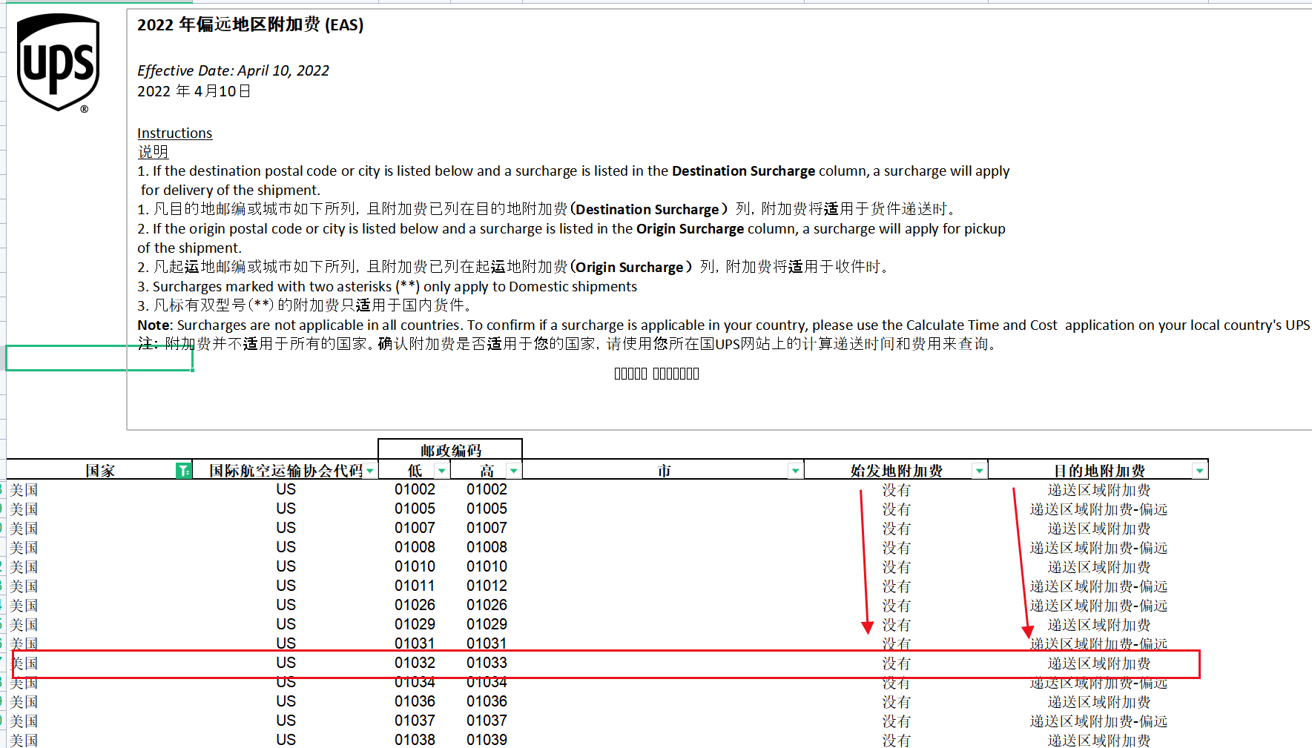Select the 美国 cell in row 01010
1312x748 pixels.
(24, 567)
